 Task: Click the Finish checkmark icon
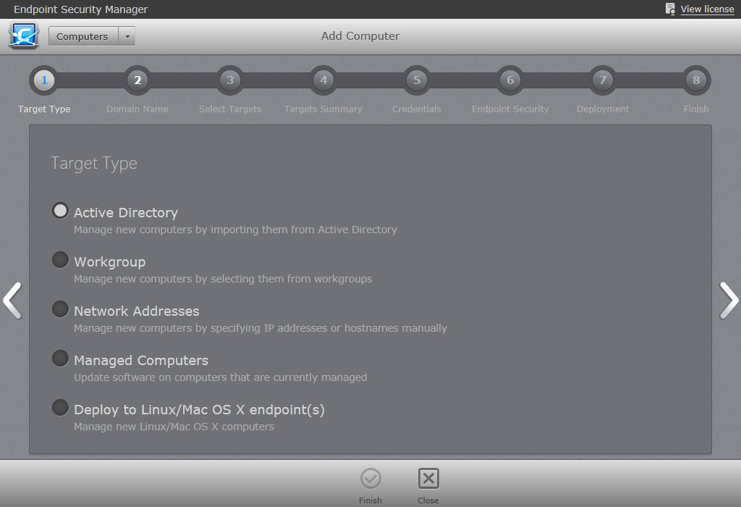tap(370, 479)
